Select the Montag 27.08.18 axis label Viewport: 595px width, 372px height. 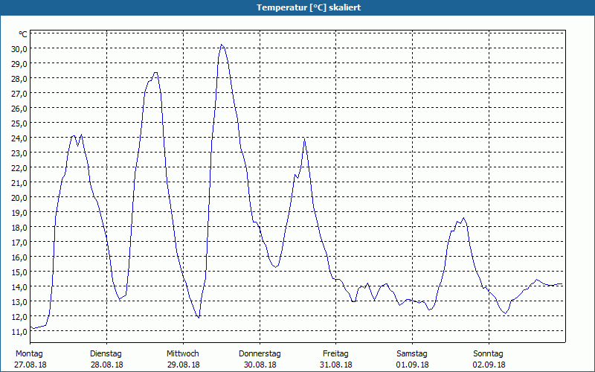(30, 359)
